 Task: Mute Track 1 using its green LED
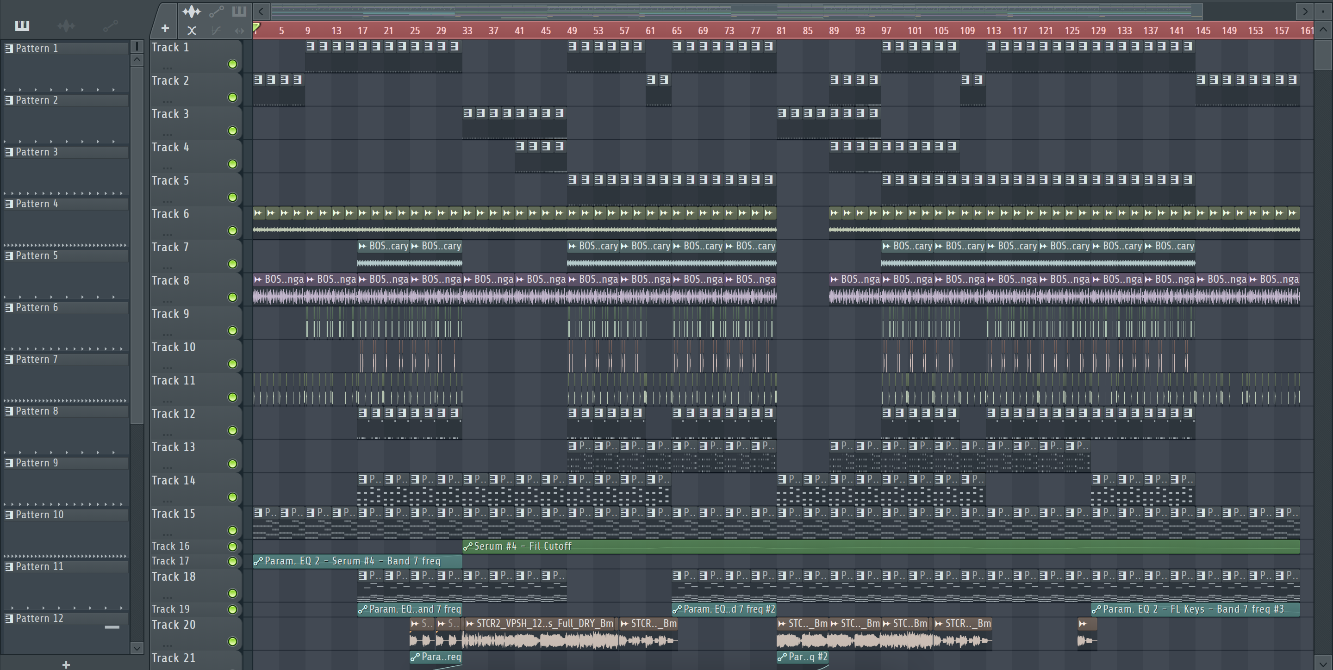(x=232, y=64)
